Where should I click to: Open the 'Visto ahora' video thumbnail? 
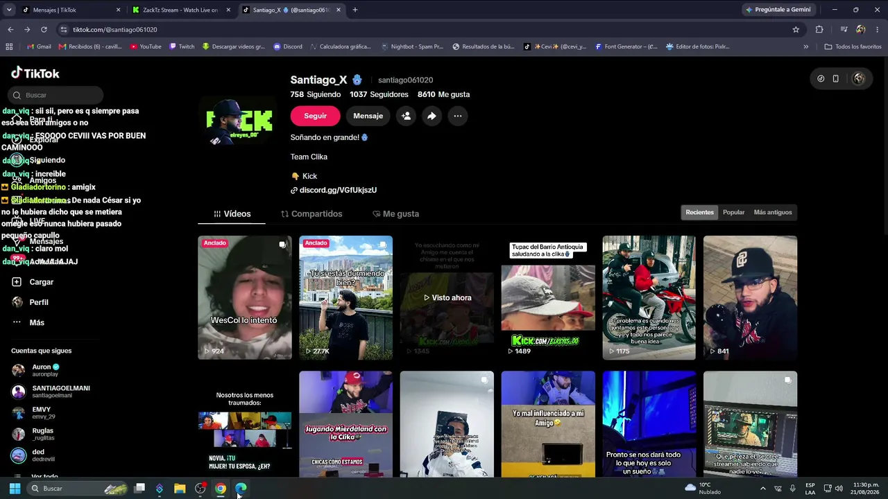(447, 297)
